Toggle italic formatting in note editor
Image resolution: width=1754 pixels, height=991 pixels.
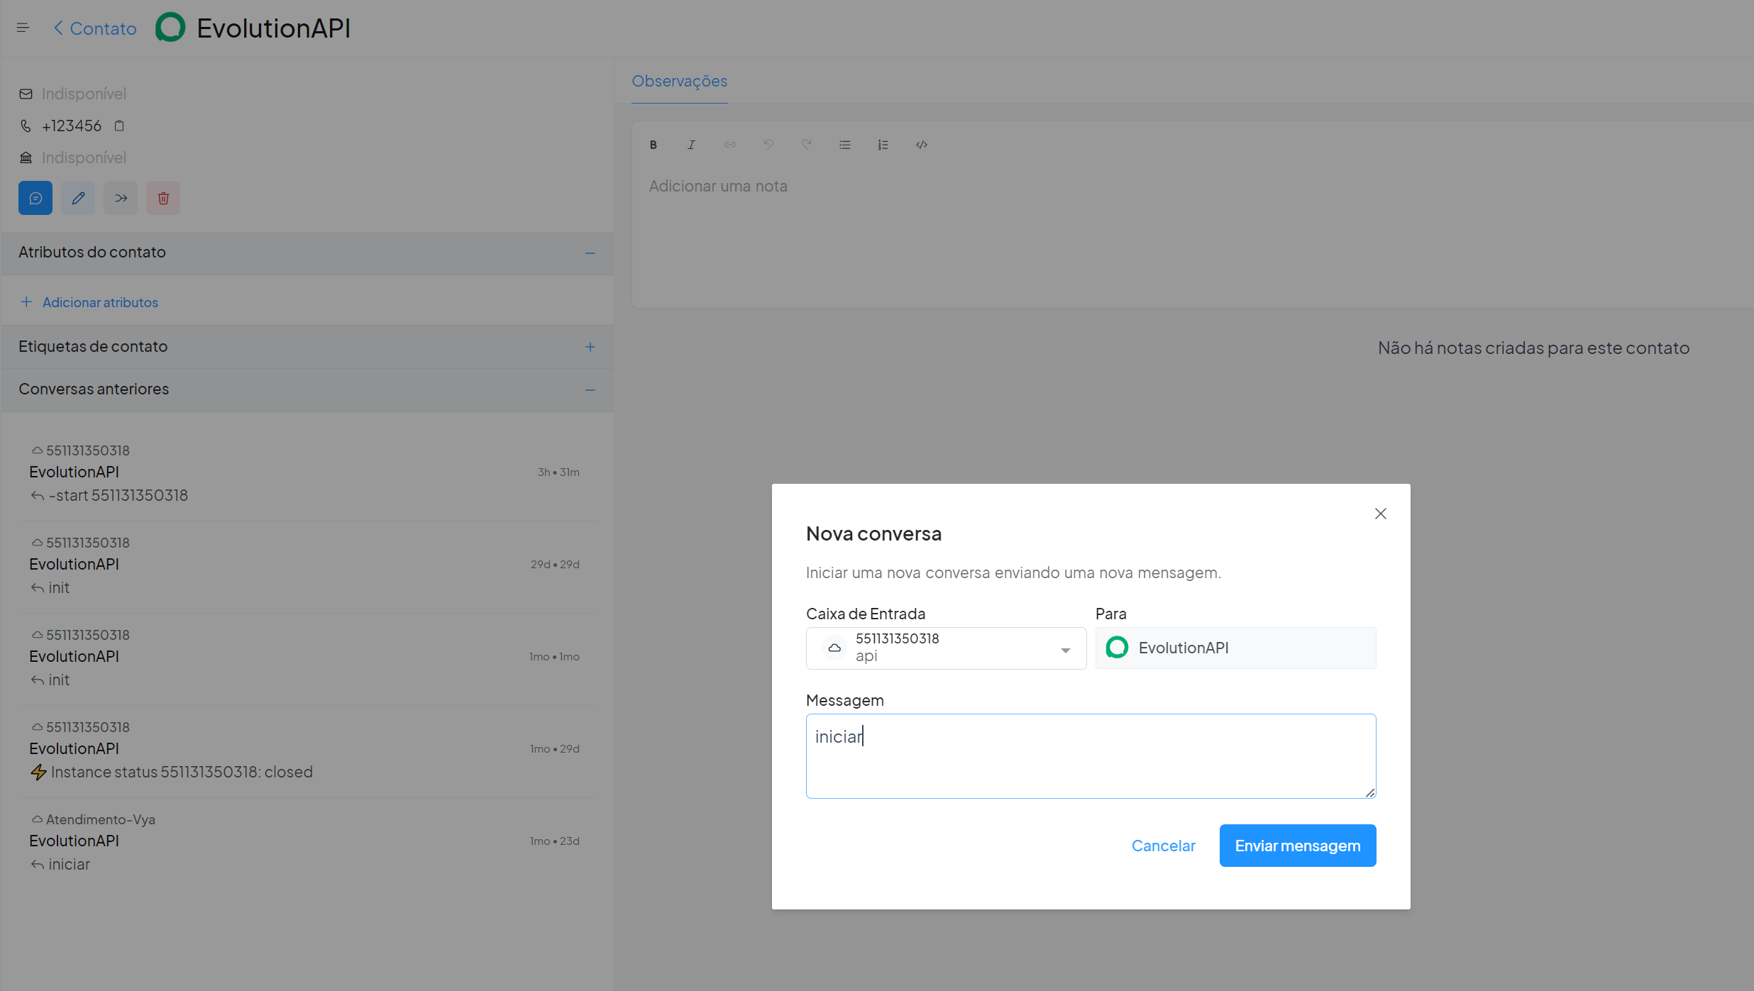pyautogui.click(x=692, y=145)
